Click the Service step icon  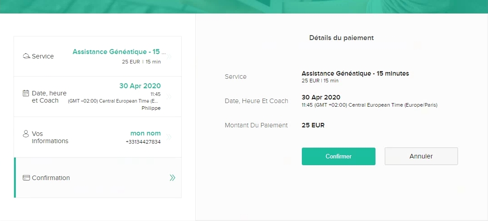(26, 56)
